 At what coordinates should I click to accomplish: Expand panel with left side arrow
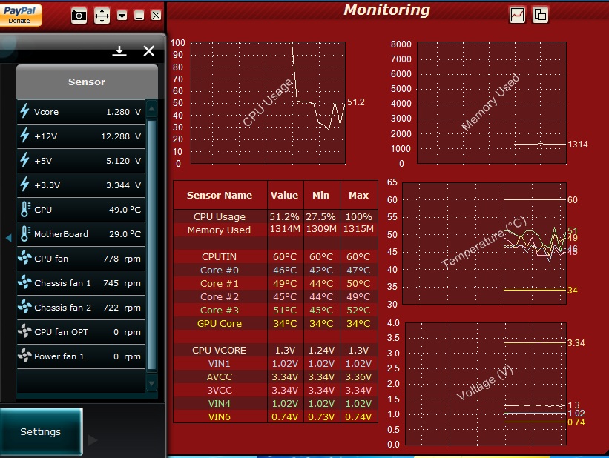point(8,238)
